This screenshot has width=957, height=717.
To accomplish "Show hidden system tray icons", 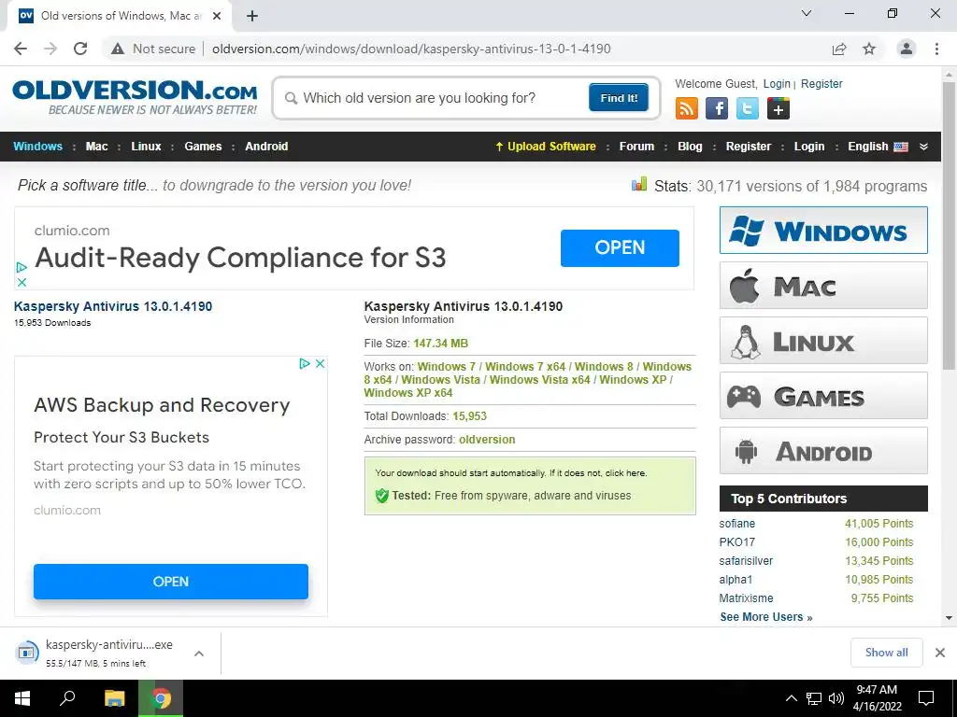I will [x=791, y=698].
